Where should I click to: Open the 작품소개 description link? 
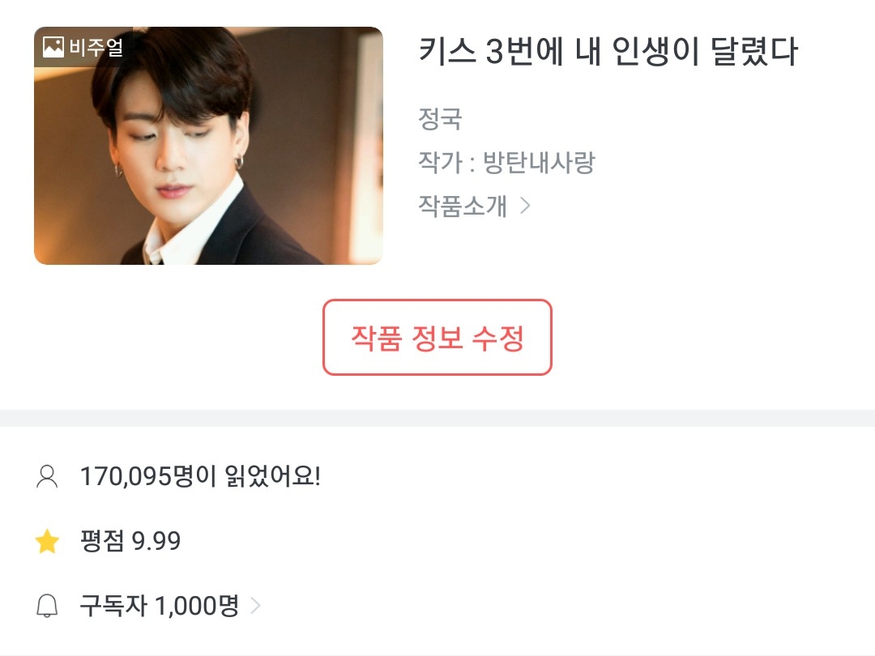click(462, 206)
